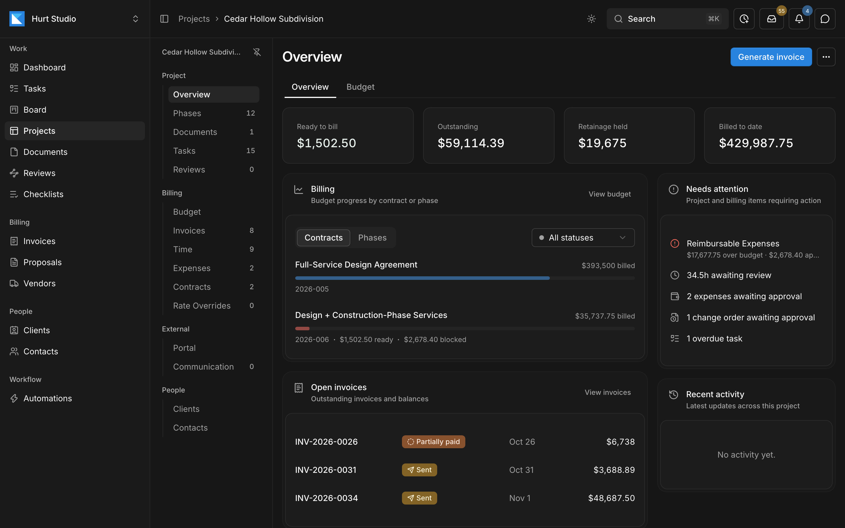Select the Contracts billing segment
845x528 pixels.
pos(323,238)
